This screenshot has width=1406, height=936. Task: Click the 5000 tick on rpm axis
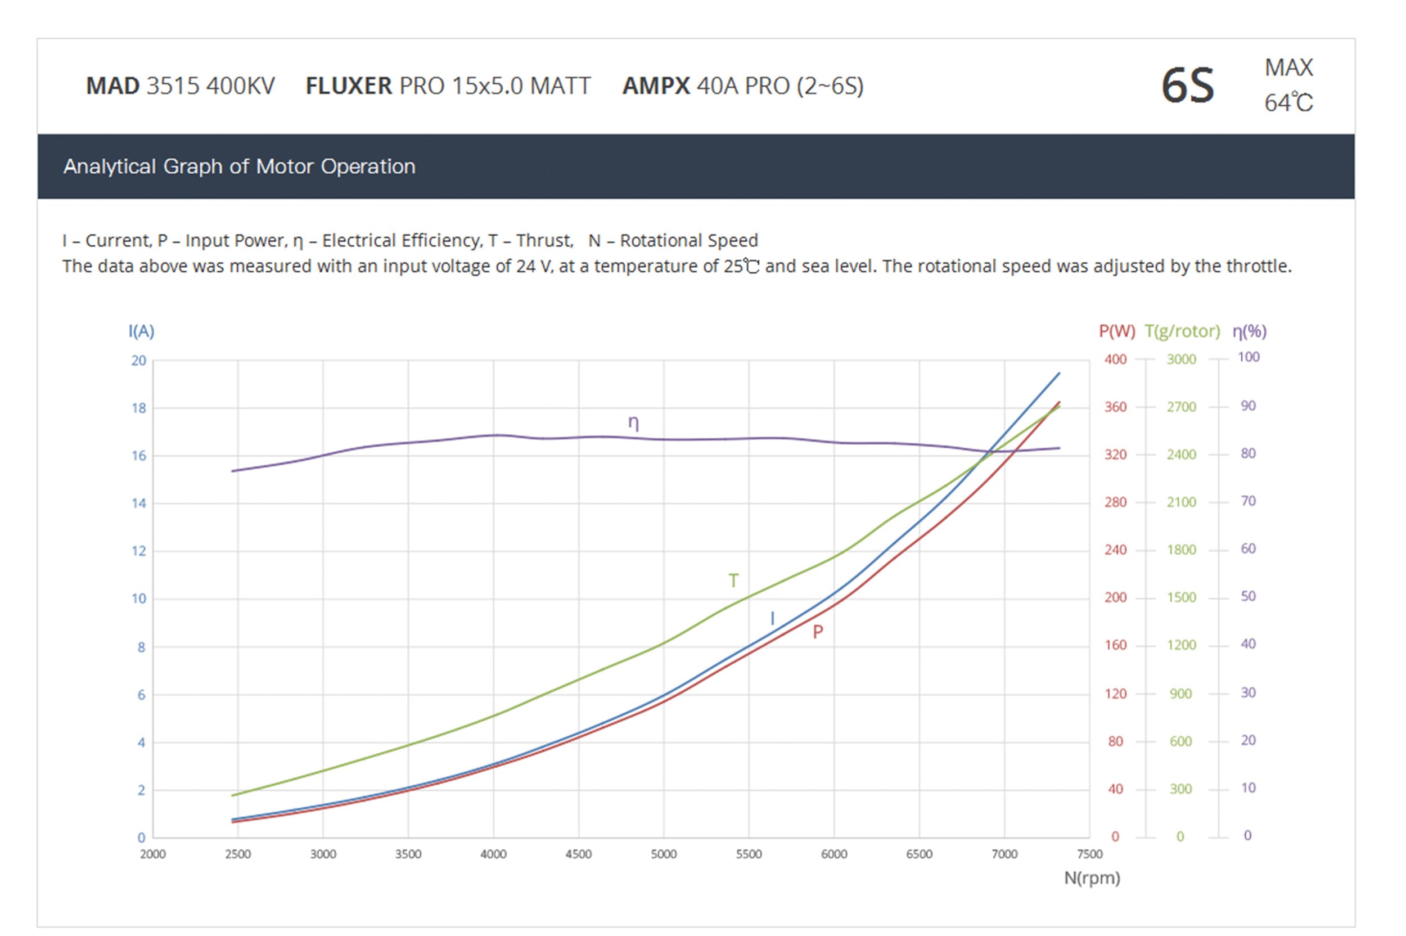click(664, 854)
